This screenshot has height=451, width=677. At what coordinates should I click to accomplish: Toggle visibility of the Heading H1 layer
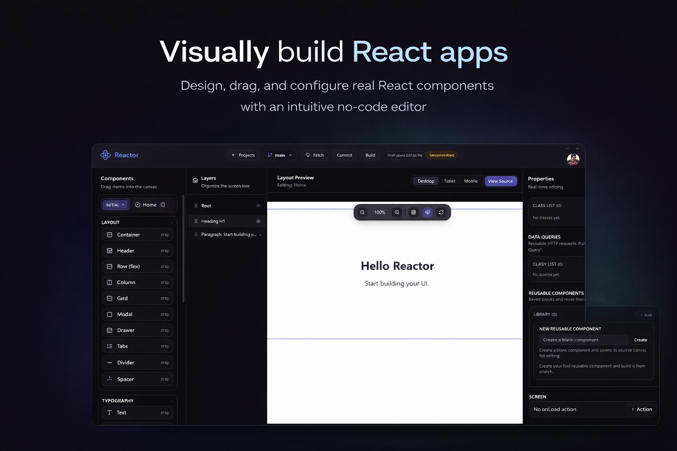[258, 221]
